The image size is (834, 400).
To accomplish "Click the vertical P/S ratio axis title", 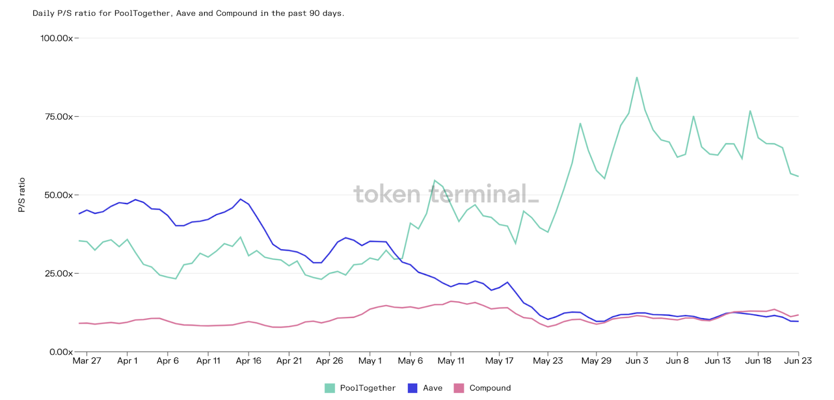I will (22, 195).
